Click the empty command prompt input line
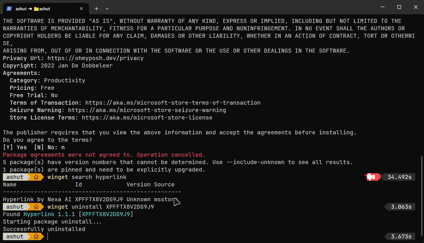The width and height of the screenshot is (424, 243). coord(172,237)
